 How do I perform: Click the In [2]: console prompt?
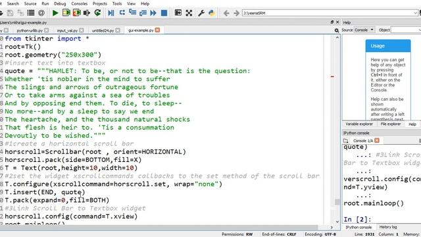pos(357,219)
